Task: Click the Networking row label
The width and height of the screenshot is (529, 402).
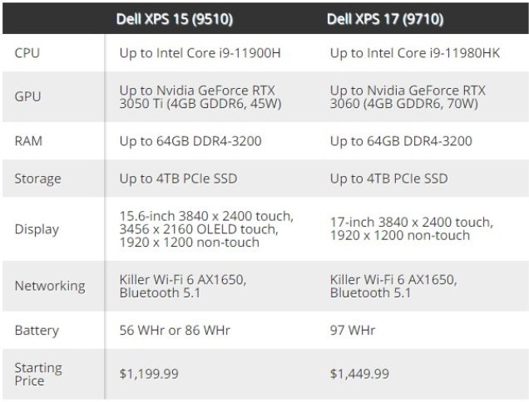Action: click(50, 286)
